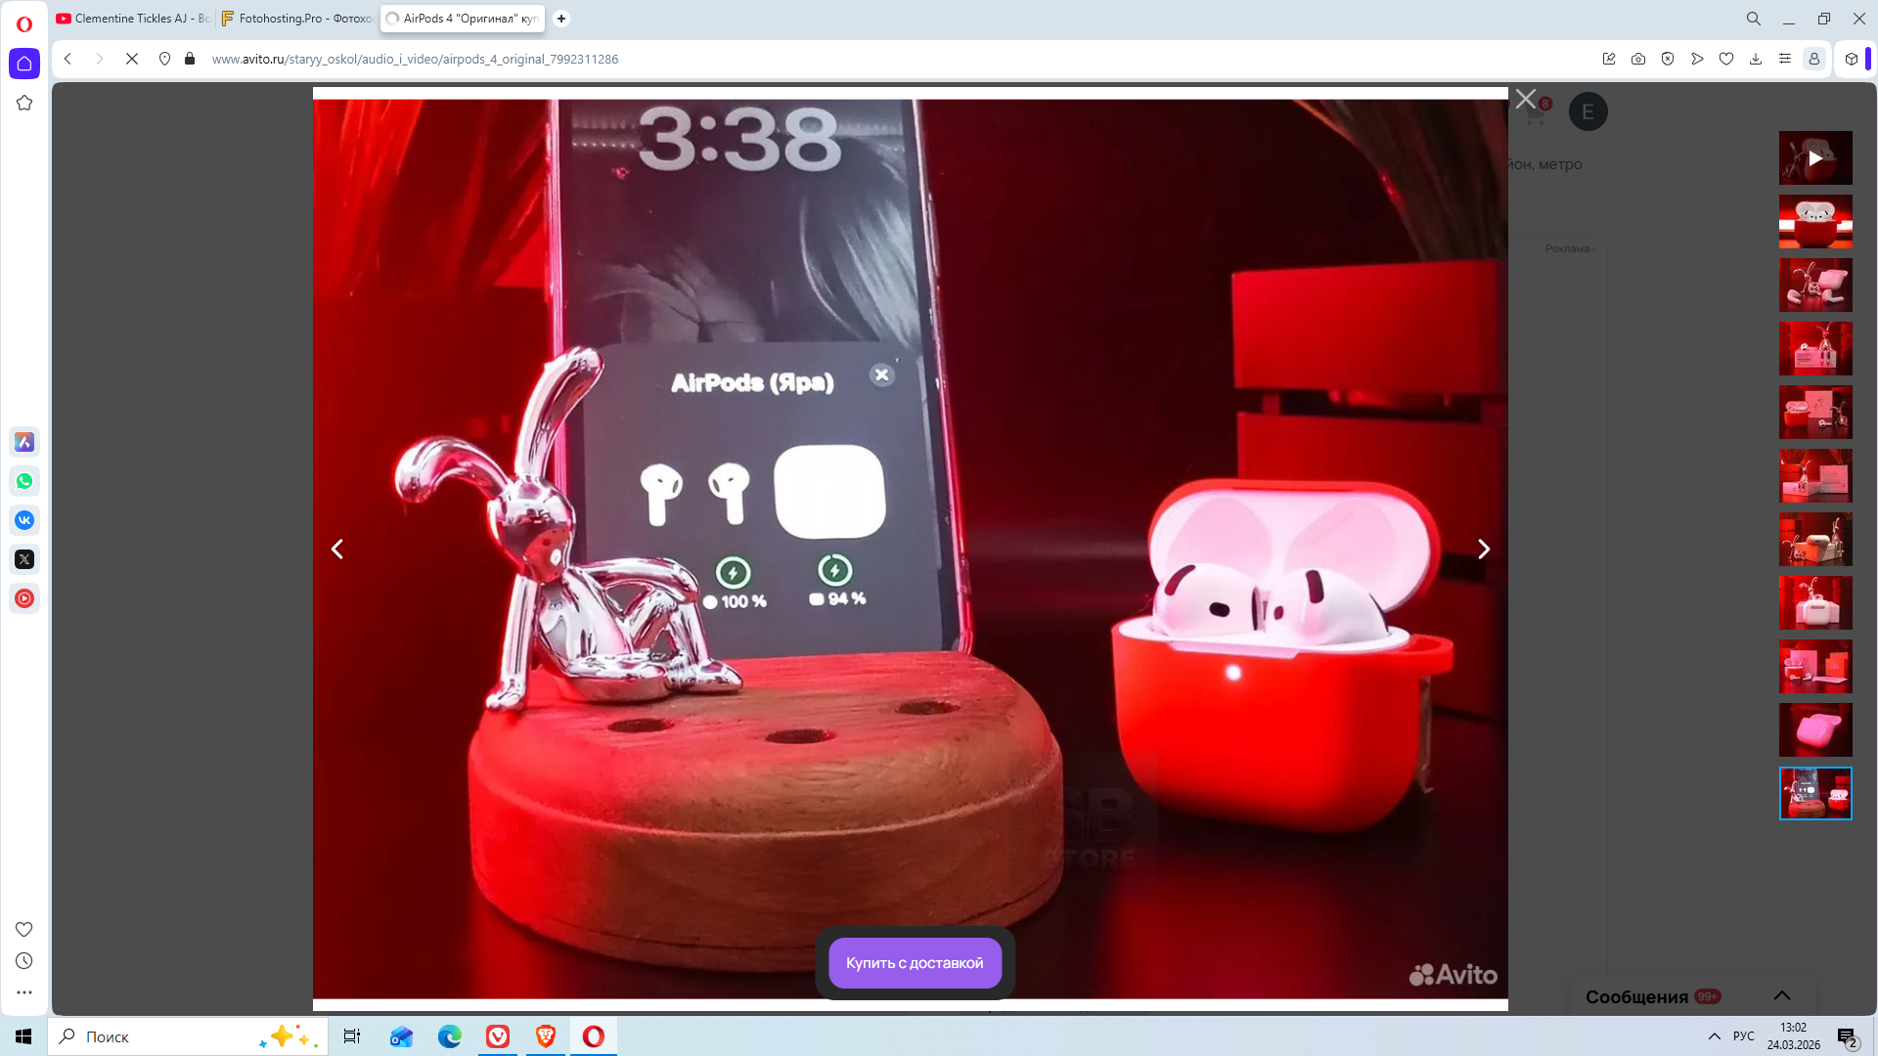Show next photo in gallery
Viewport: 1878px width, 1056px height.
(x=1483, y=550)
